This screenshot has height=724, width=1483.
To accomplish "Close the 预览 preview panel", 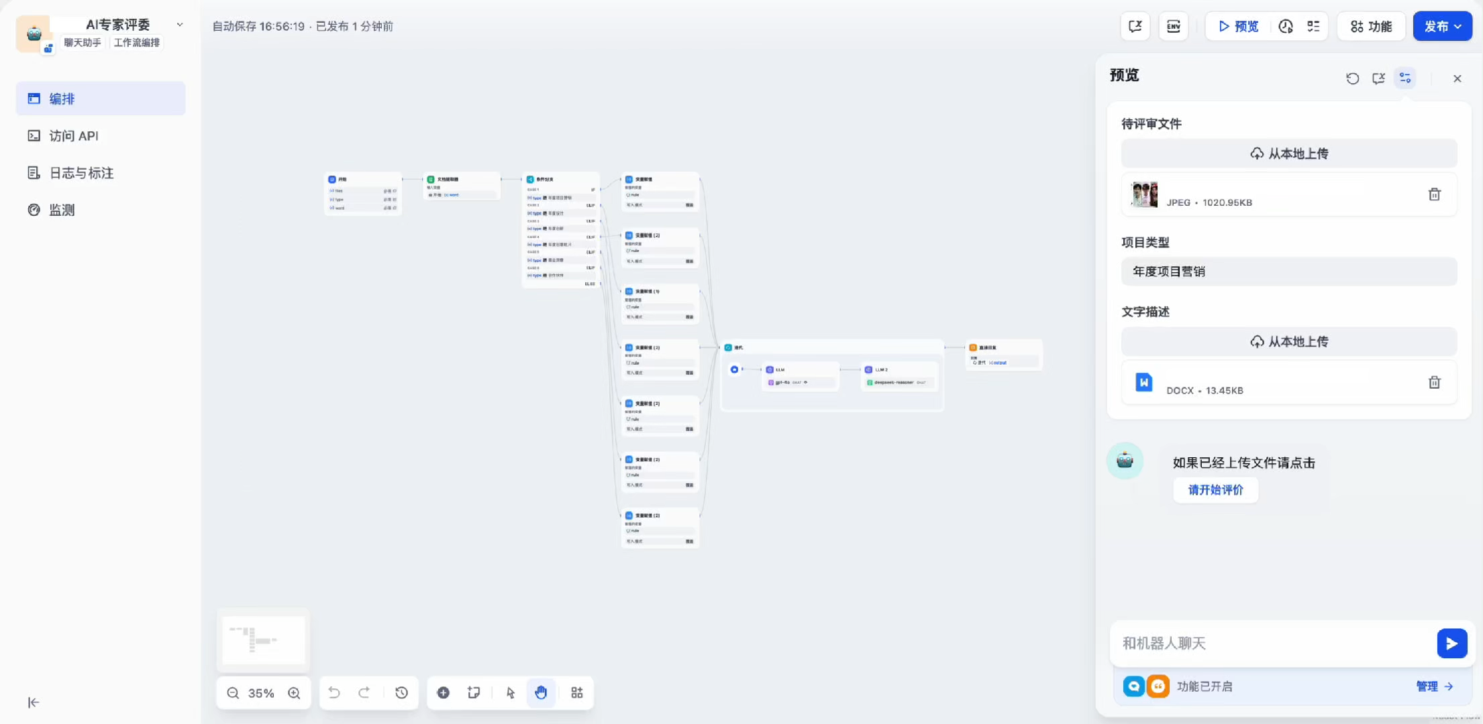I will click(1458, 78).
